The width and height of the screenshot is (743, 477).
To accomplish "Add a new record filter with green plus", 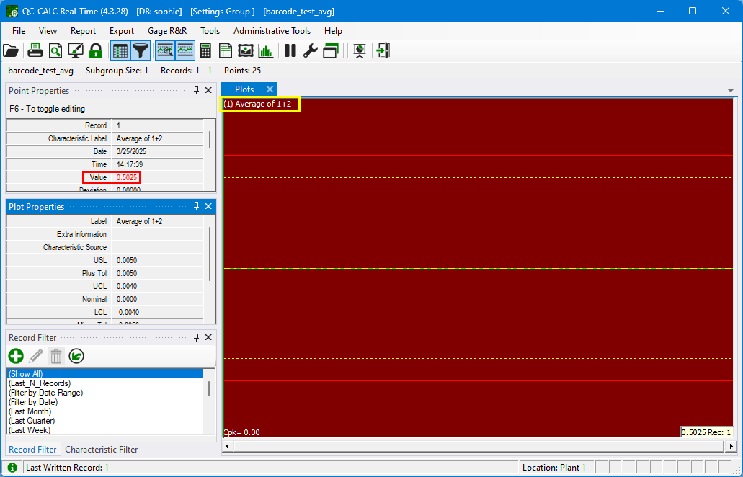I will point(16,356).
